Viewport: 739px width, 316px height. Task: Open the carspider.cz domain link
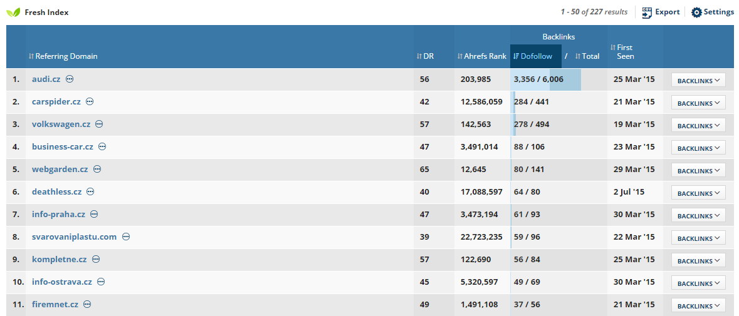tap(56, 101)
